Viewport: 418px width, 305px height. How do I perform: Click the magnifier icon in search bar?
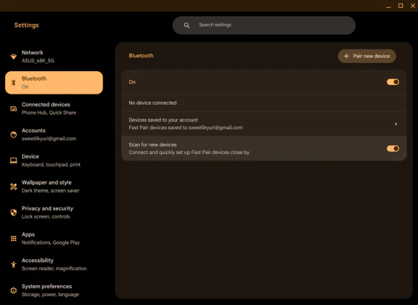click(x=187, y=25)
